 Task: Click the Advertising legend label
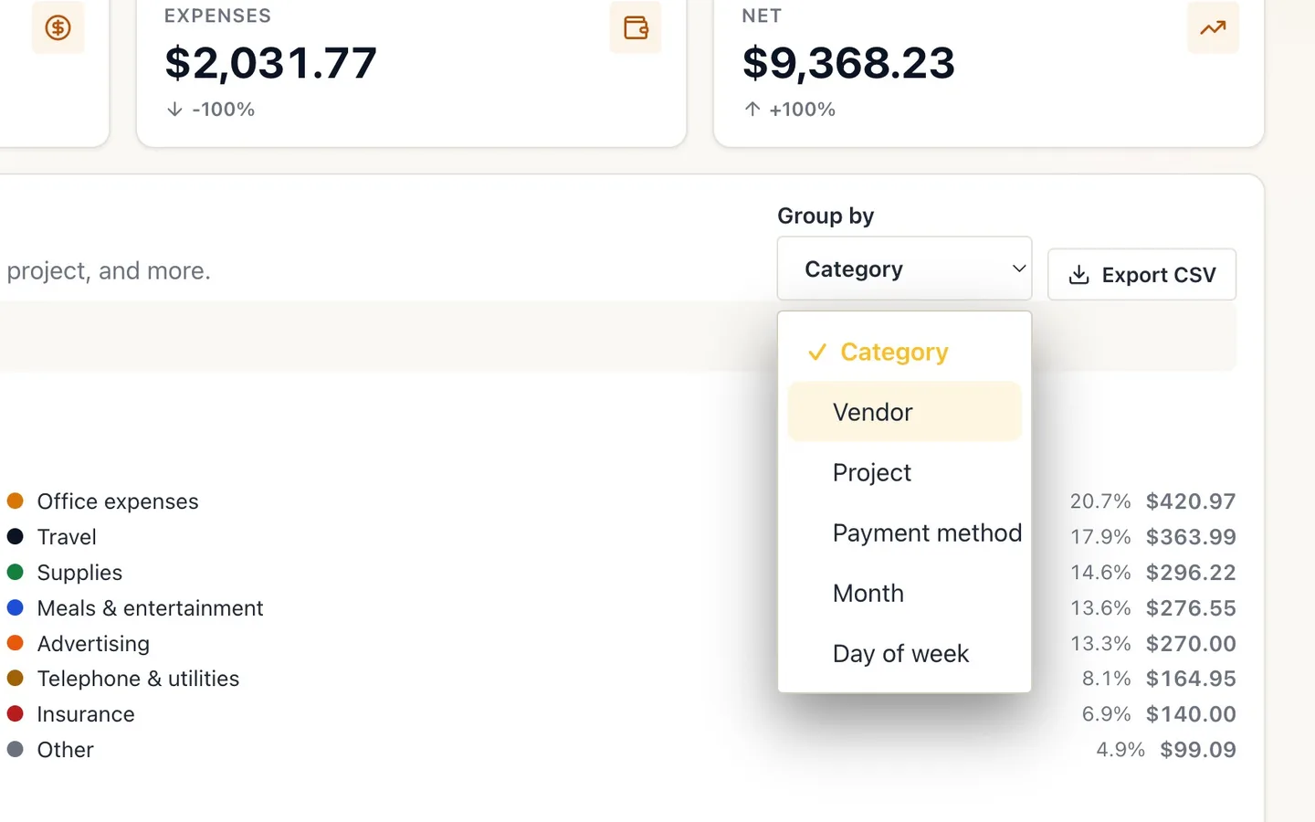(x=93, y=644)
